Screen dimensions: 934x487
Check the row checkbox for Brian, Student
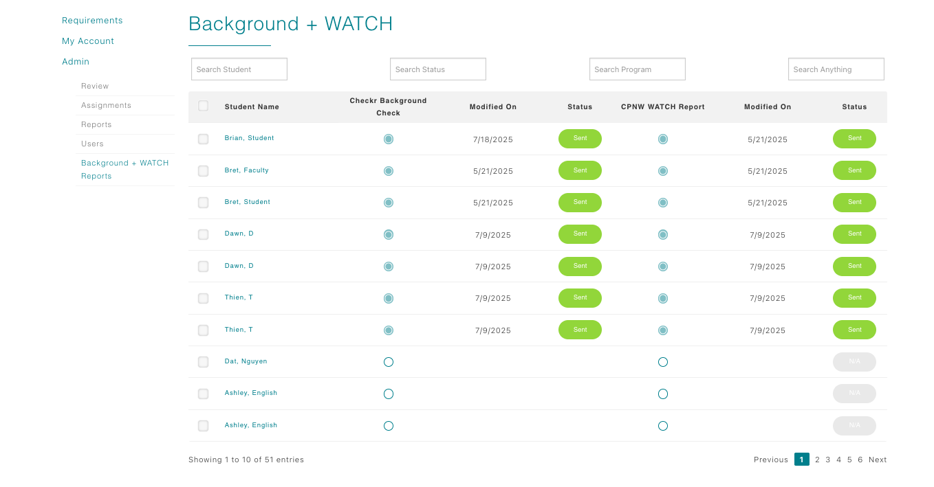[203, 139]
